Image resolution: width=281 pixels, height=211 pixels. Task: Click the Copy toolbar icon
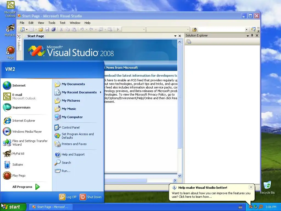(68, 29)
